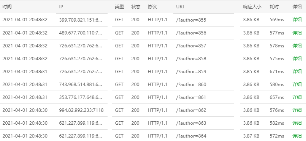This screenshot has height=141, width=306.
Task: Open 详细 link for /?author=864 row
Action: pyautogui.click(x=297, y=136)
